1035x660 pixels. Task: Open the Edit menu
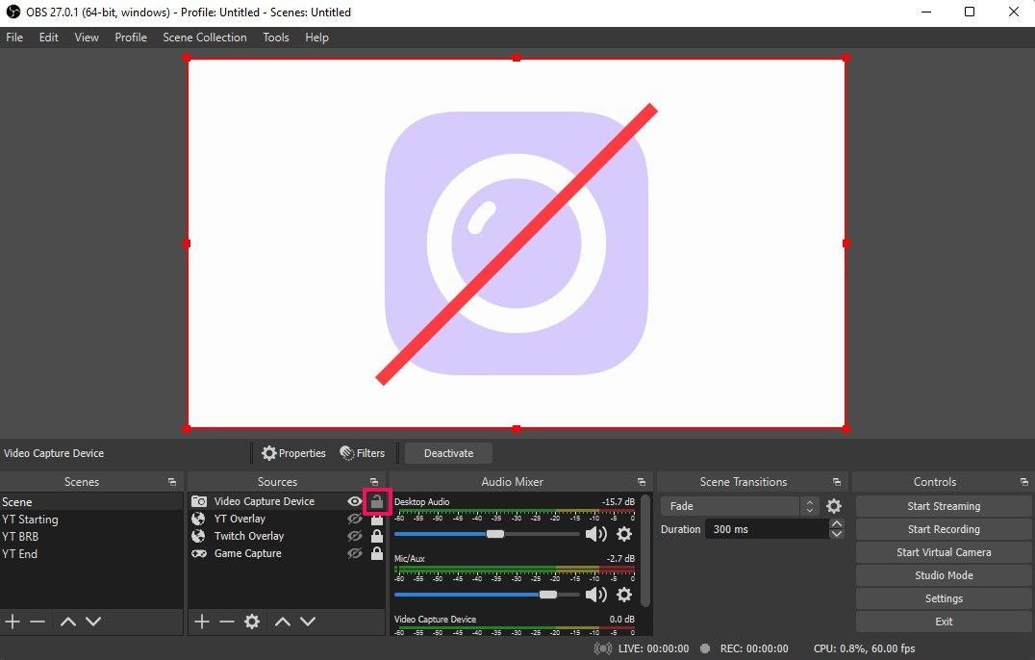49,38
